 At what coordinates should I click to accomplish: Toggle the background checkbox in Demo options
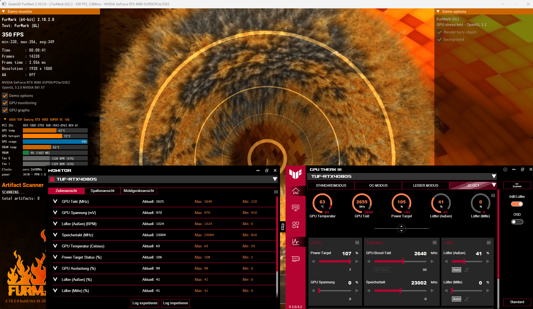click(x=440, y=39)
